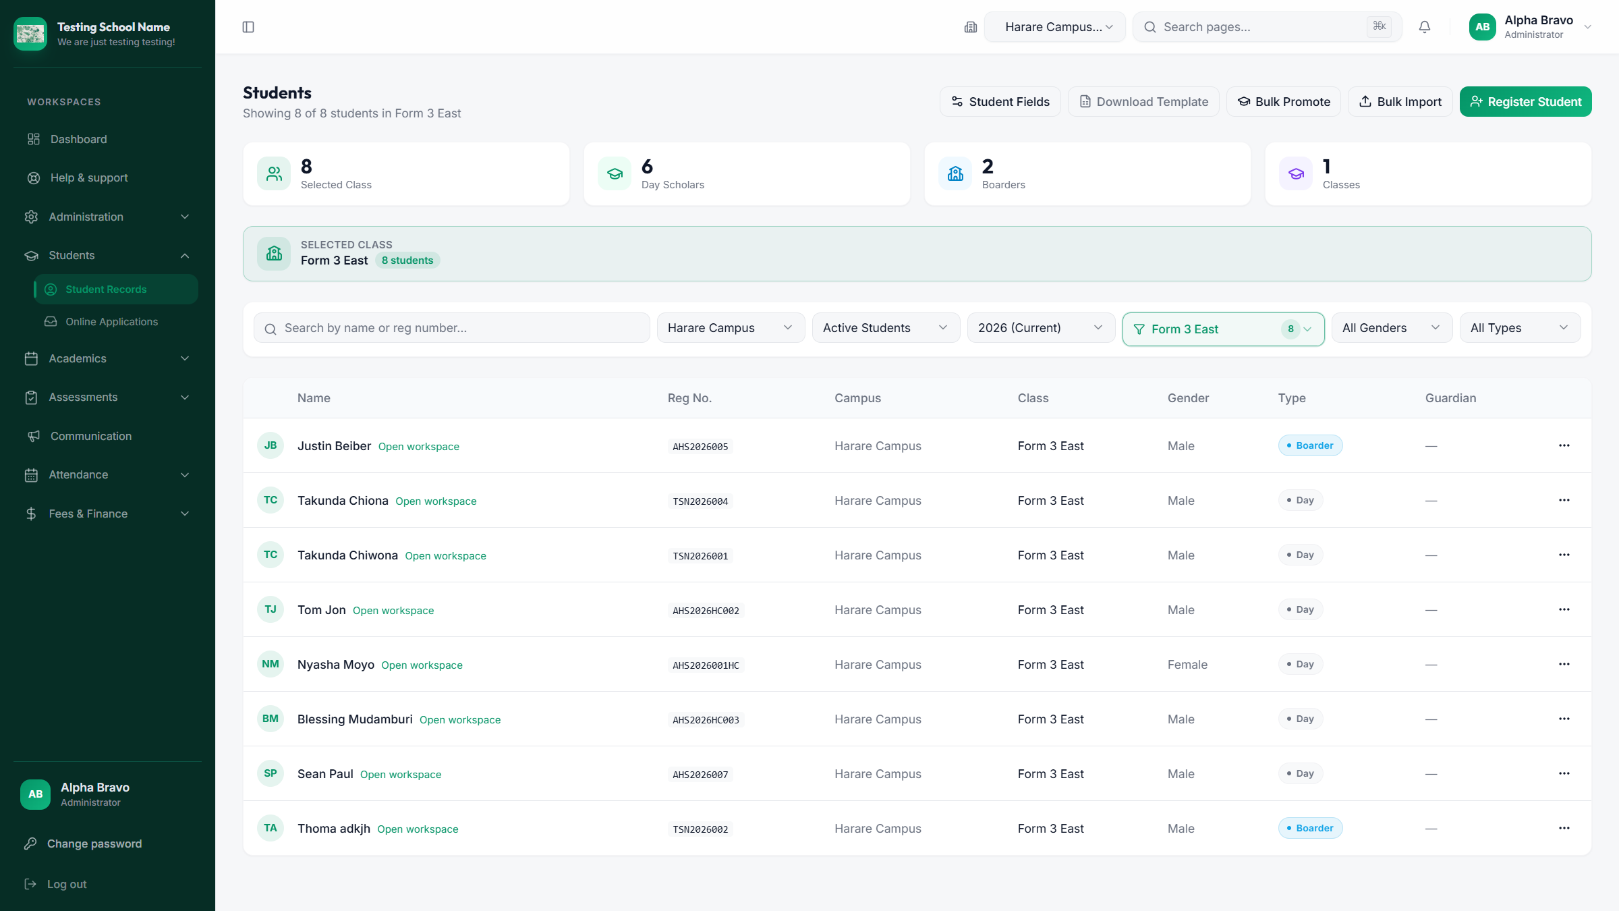The image size is (1619, 911).
Task: Open row actions for Takunda Chiona
Action: pyautogui.click(x=1564, y=500)
